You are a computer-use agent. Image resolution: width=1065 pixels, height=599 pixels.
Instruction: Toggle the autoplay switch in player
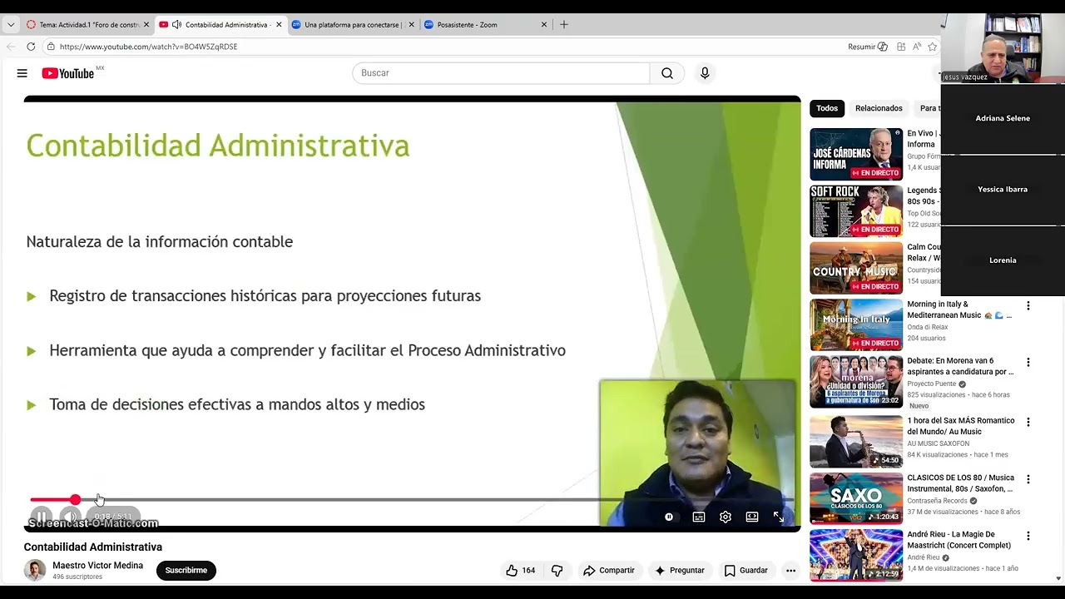(669, 517)
